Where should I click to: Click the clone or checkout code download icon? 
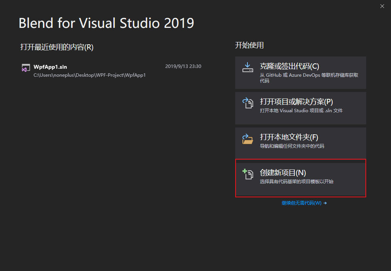(247, 67)
